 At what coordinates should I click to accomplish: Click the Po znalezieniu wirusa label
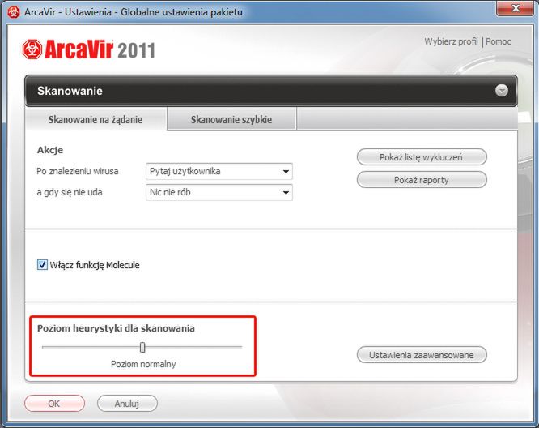tap(78, 172)
